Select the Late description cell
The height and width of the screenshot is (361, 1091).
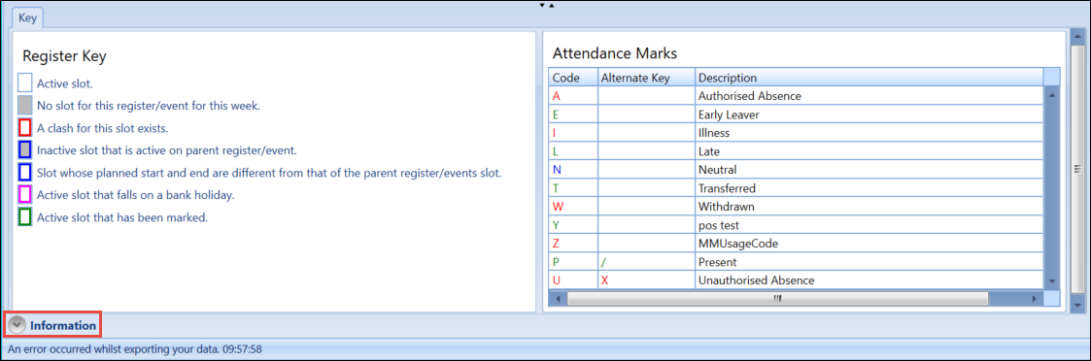pyautogui.click(x=869, y=151)
